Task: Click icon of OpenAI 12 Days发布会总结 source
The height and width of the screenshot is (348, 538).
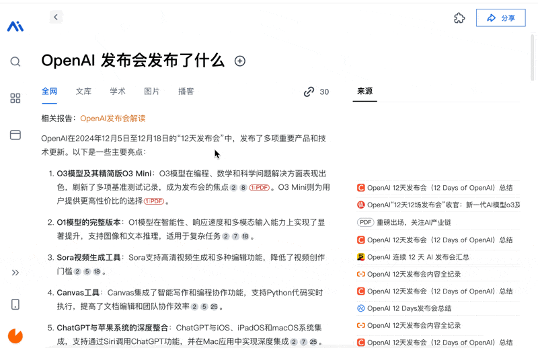Action: (x=360, y=308)
